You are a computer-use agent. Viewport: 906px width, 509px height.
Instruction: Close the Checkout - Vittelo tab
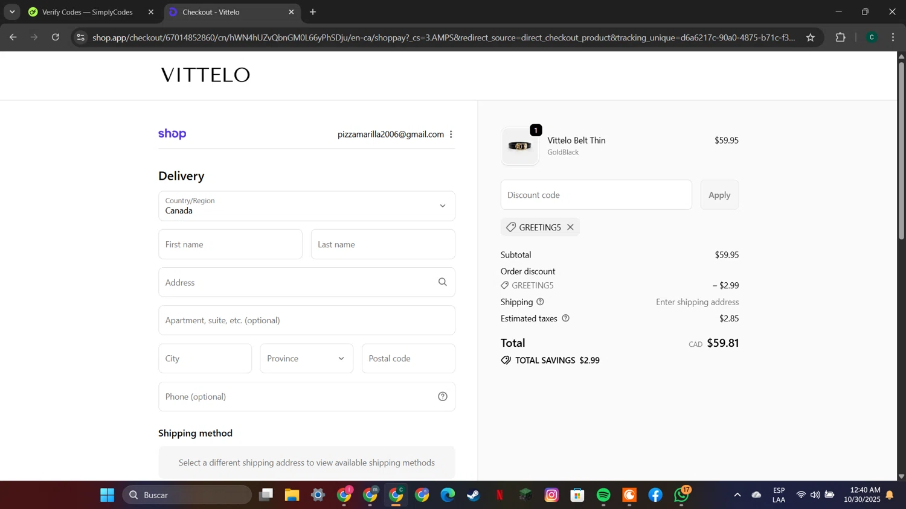click(291, 12)
